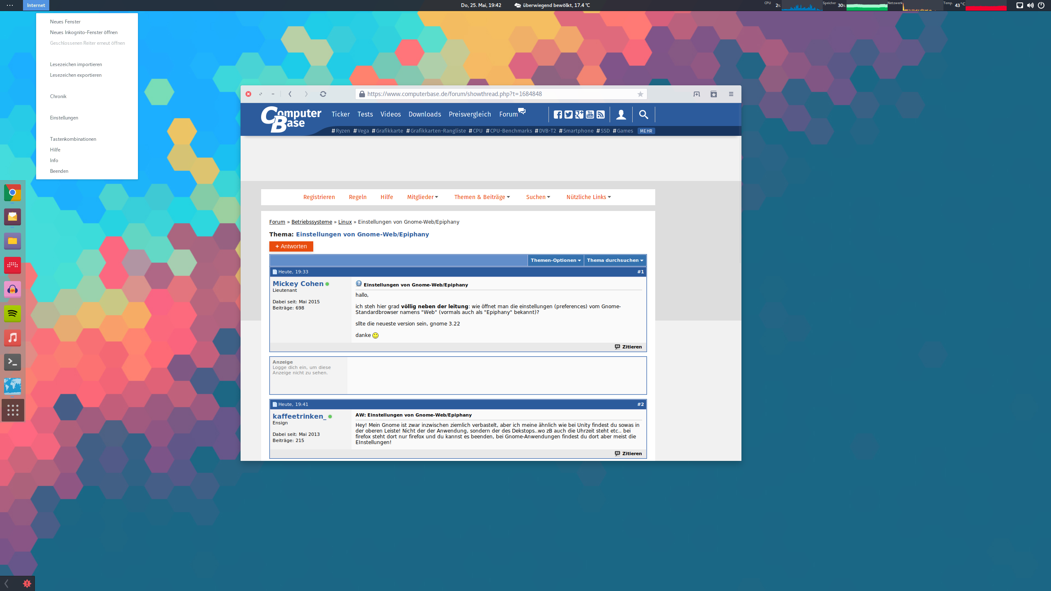Open the user profile icon on ComputerBase
Screen dimensions: 1051x591
pyautogui.click(x=621, y=115)
